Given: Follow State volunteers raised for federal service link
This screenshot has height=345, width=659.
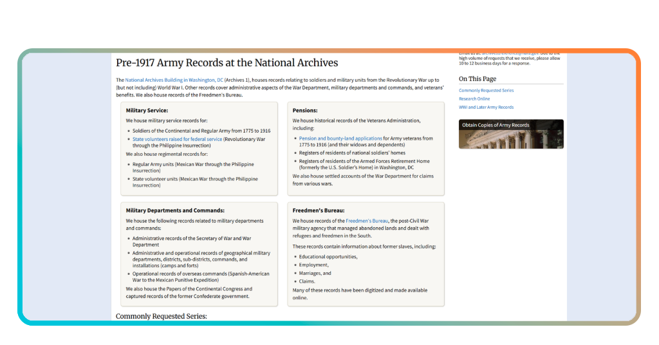Looking at the screenshot, I should (177, 139).
